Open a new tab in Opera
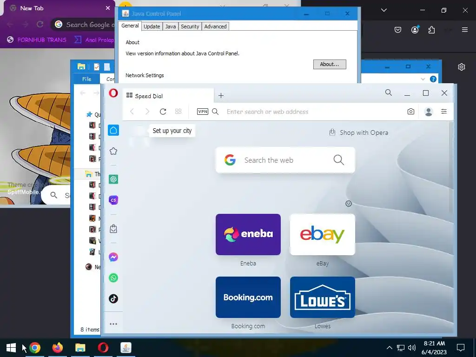 (221, 96)
